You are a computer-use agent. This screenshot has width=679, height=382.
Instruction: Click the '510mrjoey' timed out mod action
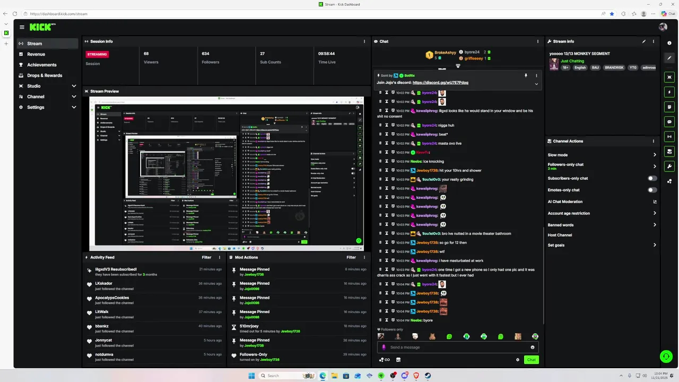pos(299,328)
